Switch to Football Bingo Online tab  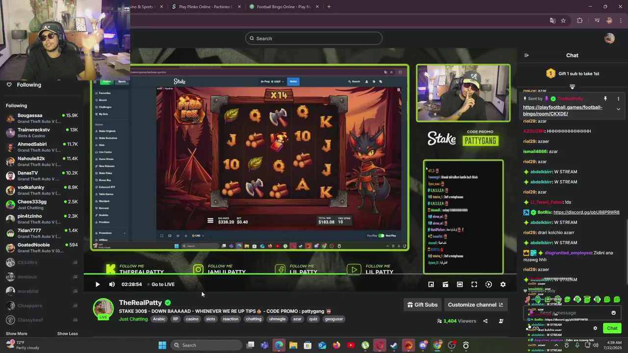coord(284,7)
